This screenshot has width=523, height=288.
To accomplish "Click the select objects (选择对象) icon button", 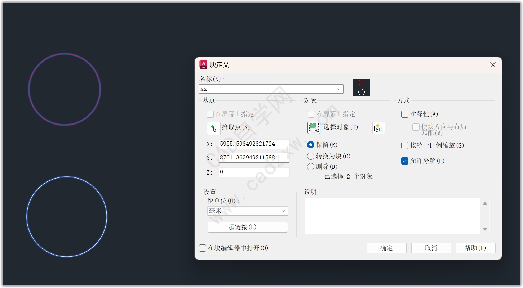I will coord(314,127).
